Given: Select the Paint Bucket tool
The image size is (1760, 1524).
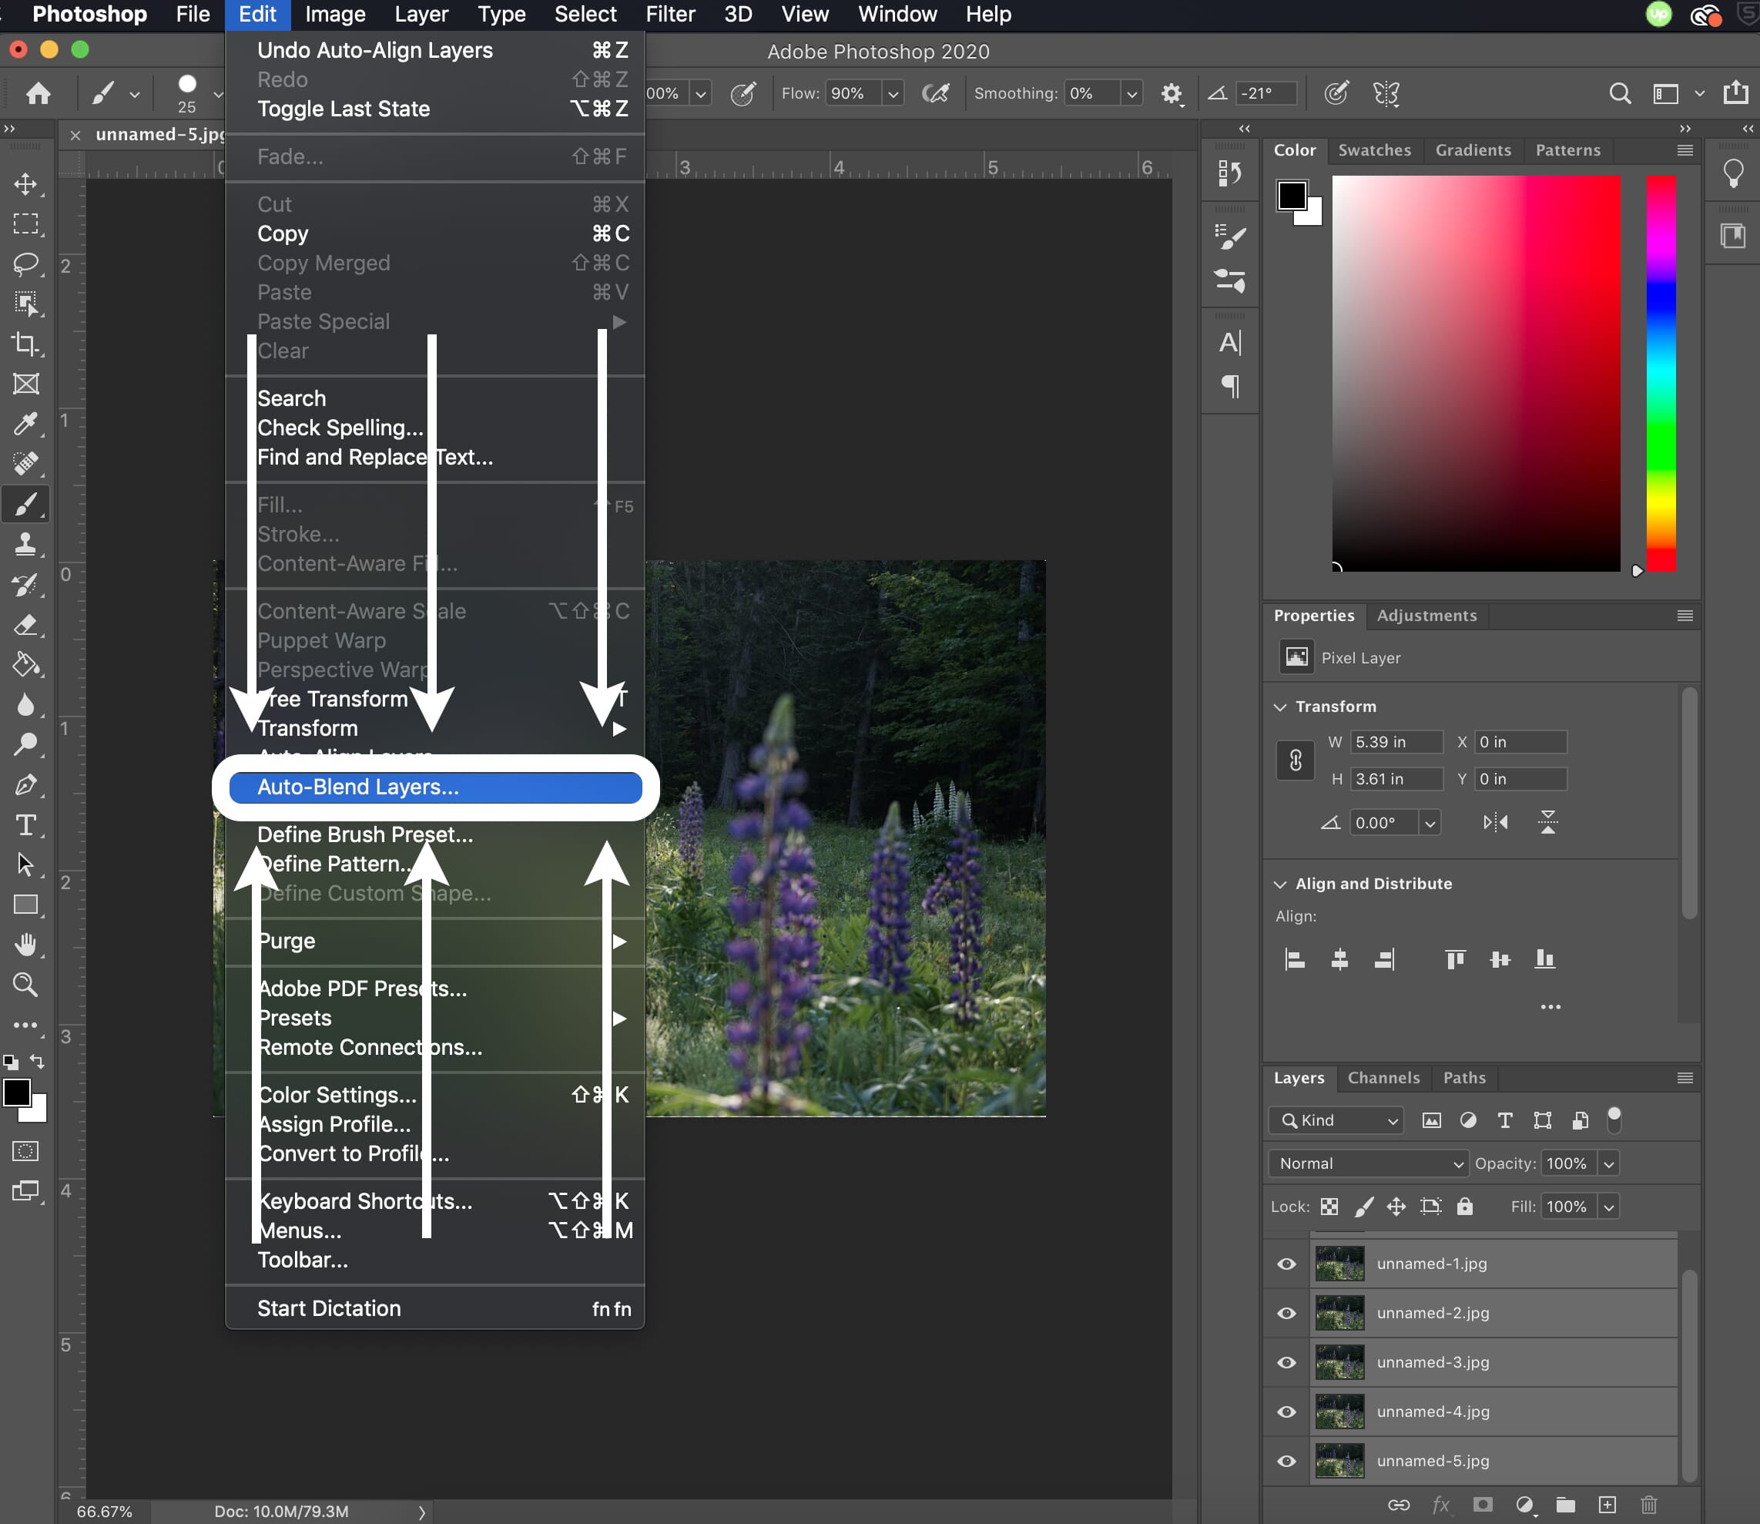Looking at the screenshot, I should 25,664.
